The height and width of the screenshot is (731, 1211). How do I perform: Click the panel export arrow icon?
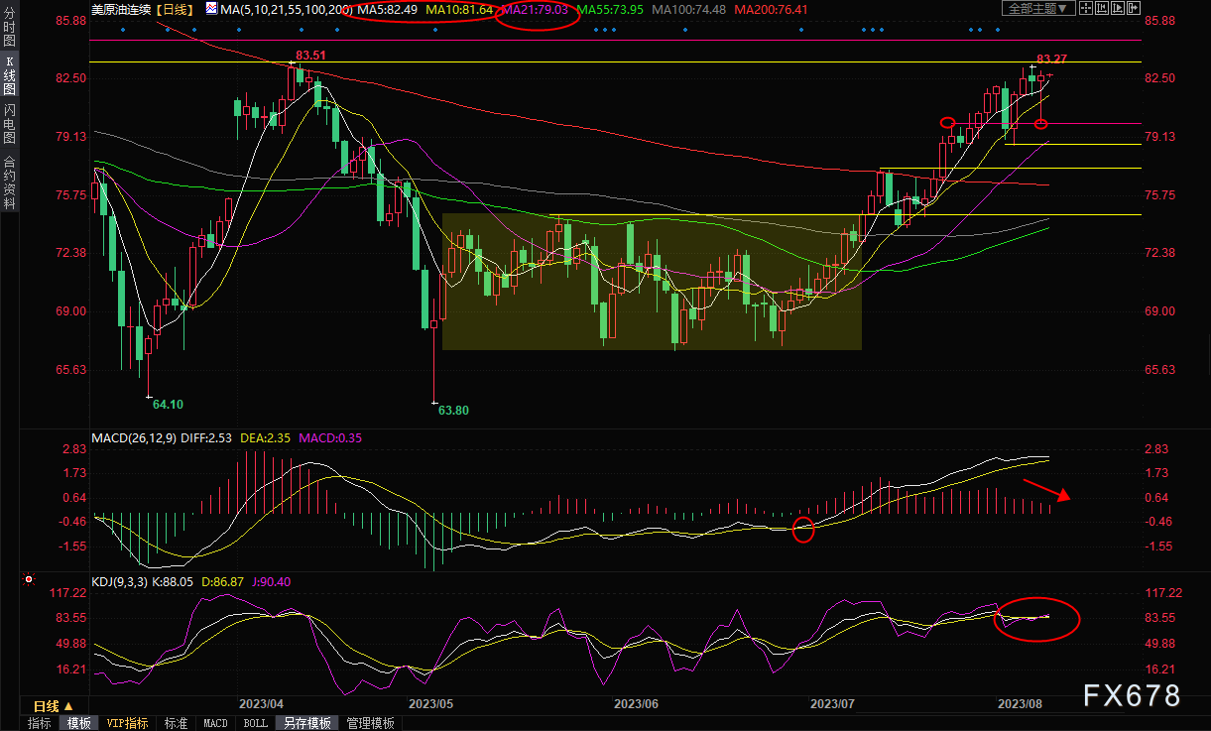[1134, 8]
